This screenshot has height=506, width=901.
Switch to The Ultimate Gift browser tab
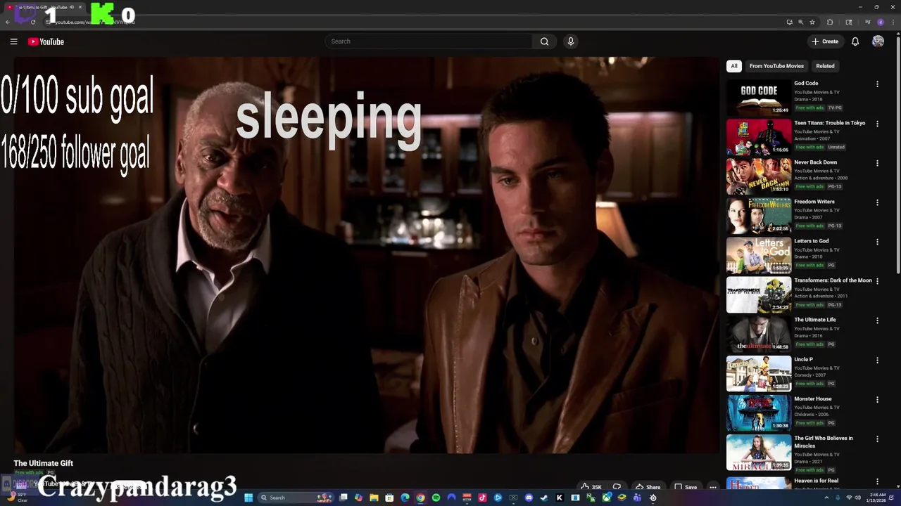click(44, 7)
